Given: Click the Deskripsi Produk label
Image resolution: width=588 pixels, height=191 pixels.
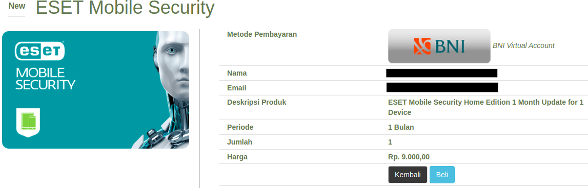Looking at the screenshot, I should pos(256,102).
